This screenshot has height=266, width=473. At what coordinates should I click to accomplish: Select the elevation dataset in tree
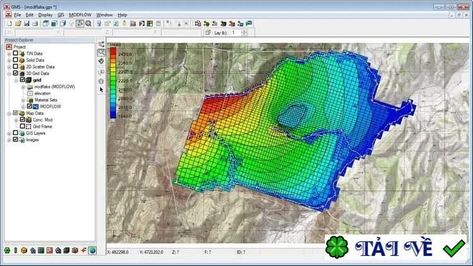point(42,93)
